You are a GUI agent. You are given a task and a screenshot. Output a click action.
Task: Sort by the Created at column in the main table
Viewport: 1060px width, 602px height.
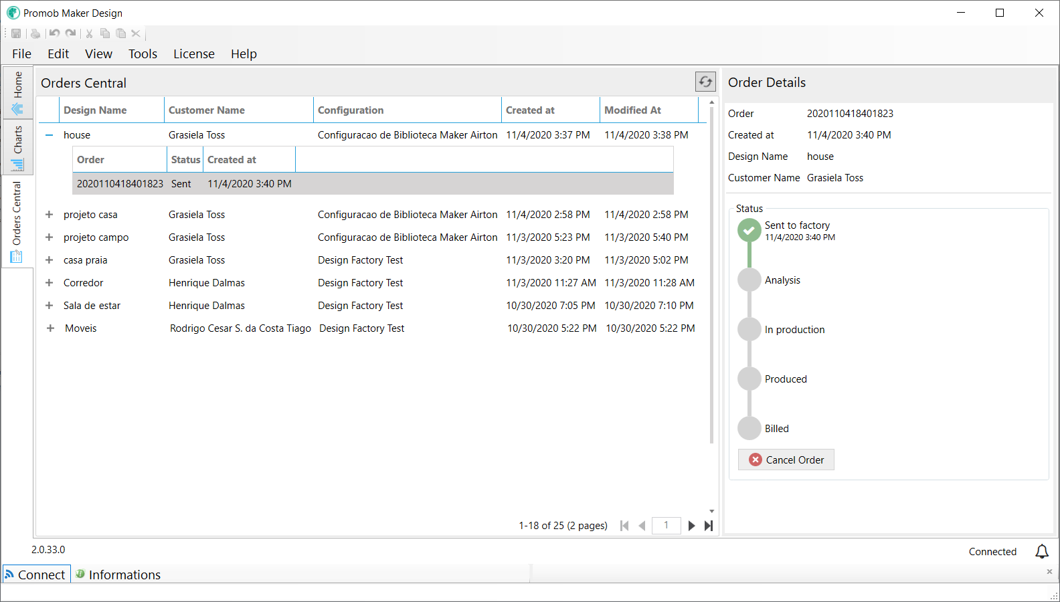pos(551,110)
